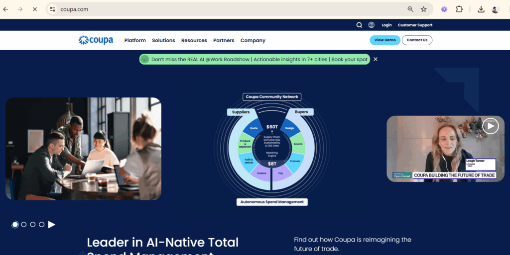Click the Autonomous Spend Management label
This screenshot has width=510, height=255.
272,202
